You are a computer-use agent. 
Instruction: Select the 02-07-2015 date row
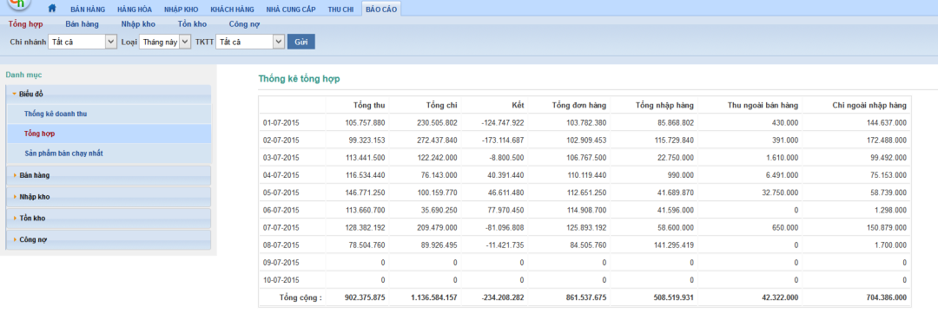[585, 140]
